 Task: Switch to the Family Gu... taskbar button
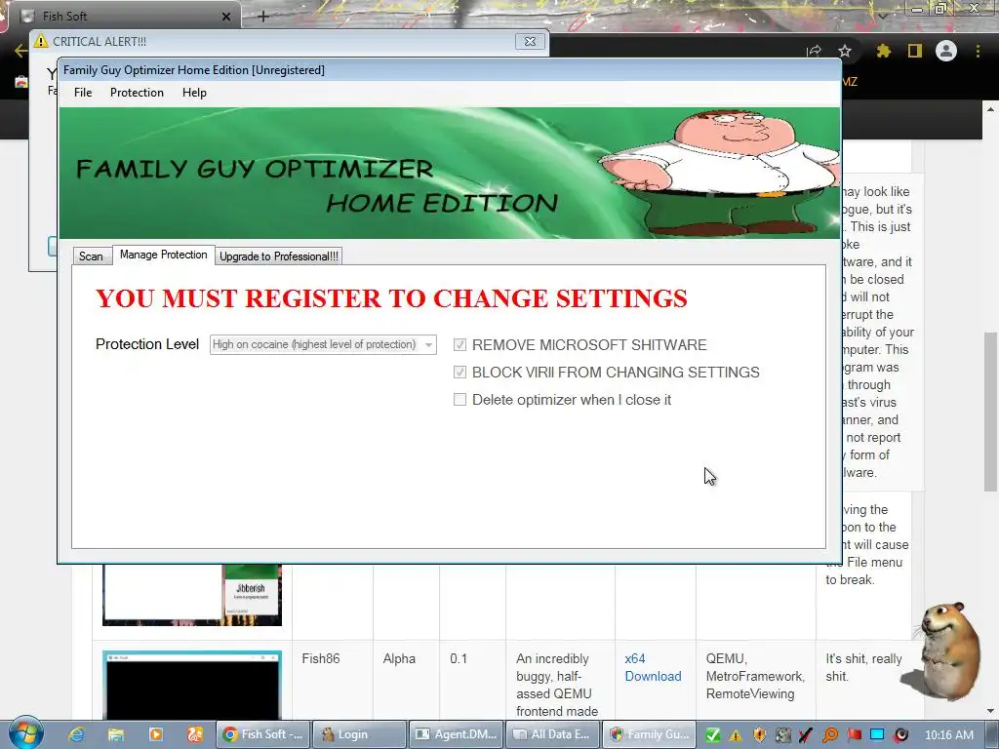tap(649, 734)
